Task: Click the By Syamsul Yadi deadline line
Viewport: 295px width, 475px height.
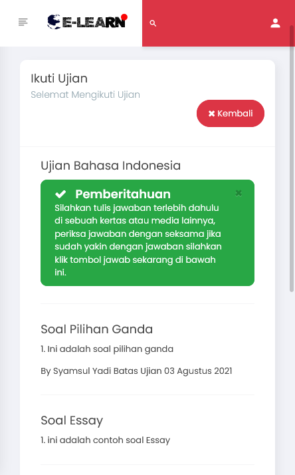Action: point(136,371)
